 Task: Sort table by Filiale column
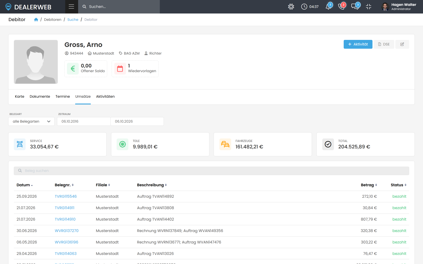pyautogui.click(x=103, y=185)
